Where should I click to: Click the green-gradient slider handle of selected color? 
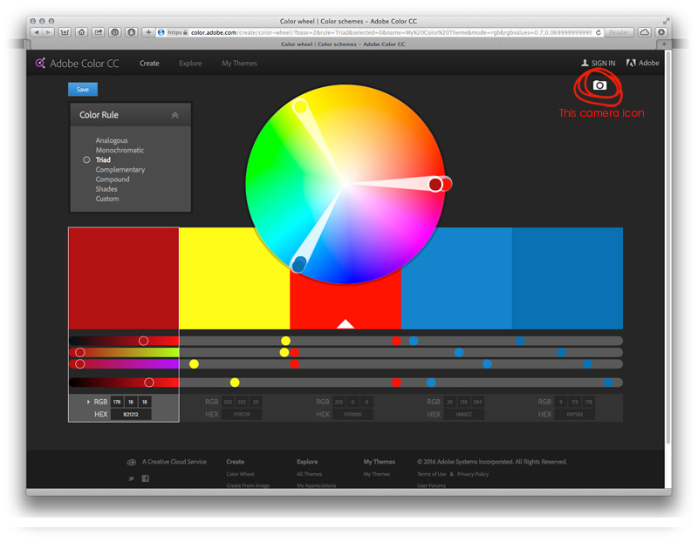(x=80, y=353)
